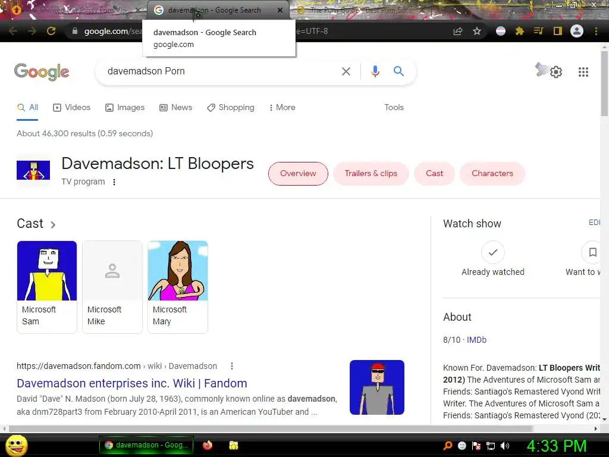Switch to the News tab
This screenshot has height=457, width=609.
[x=176, y=108]
